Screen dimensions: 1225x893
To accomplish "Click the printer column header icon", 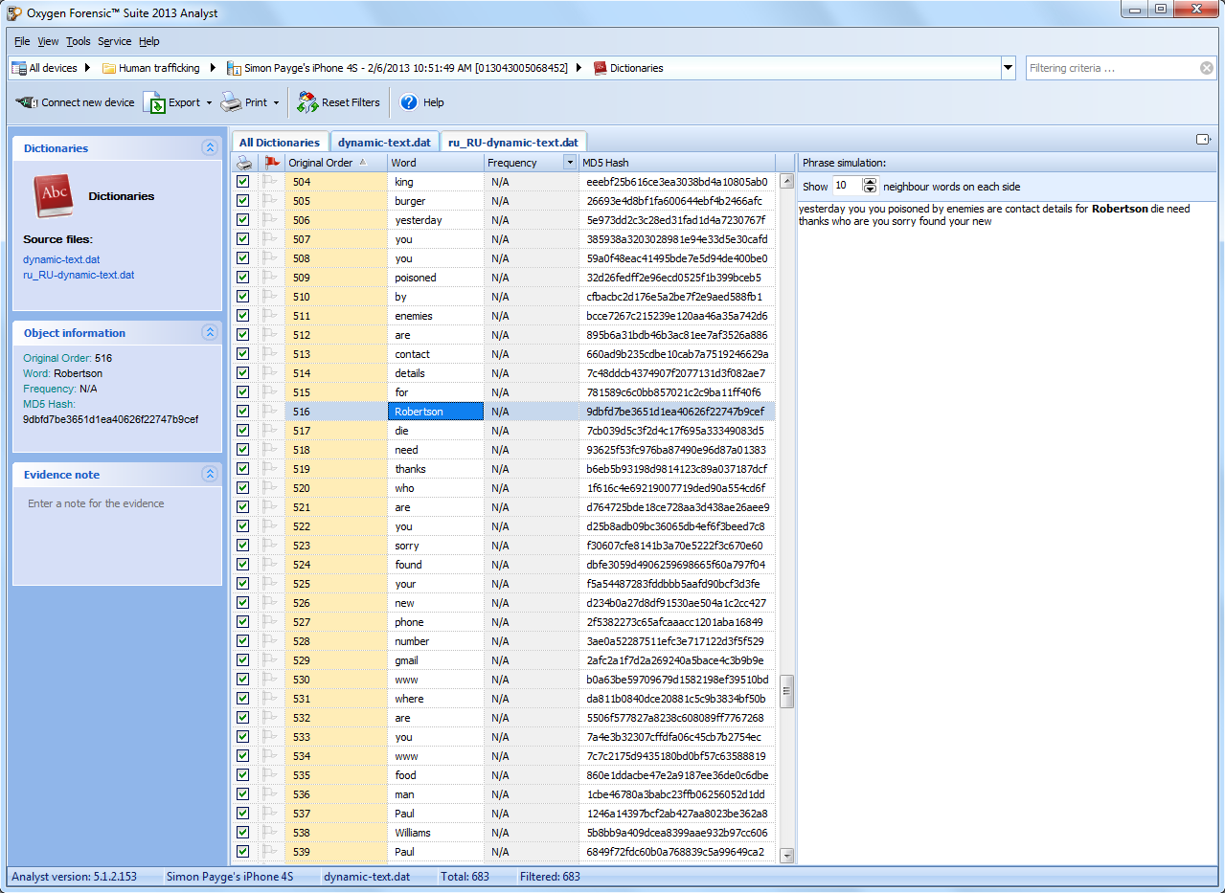I will [x=244, y=163].
